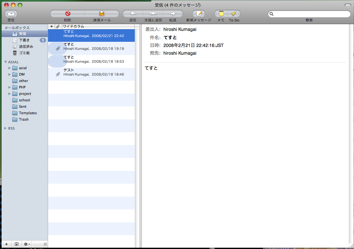Forward the message with 転送 icon
This screenshot has height=249, width=354.
[x=173, y=14]
